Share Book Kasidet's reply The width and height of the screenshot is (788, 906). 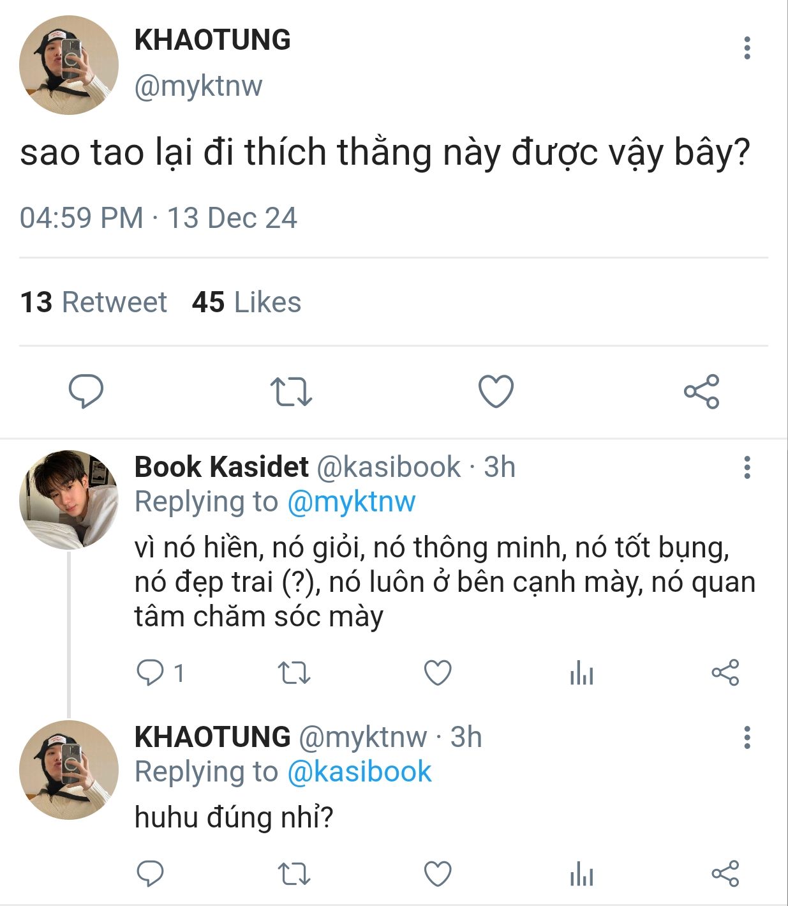tap(725, 673)
